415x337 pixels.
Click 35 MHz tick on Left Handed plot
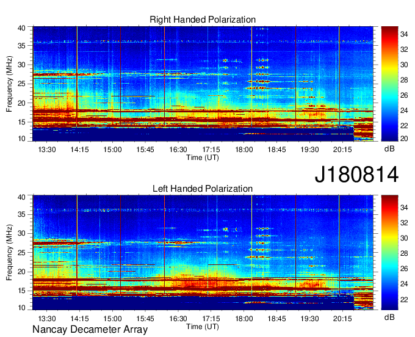pyautogui.click(x=21, y=214)
